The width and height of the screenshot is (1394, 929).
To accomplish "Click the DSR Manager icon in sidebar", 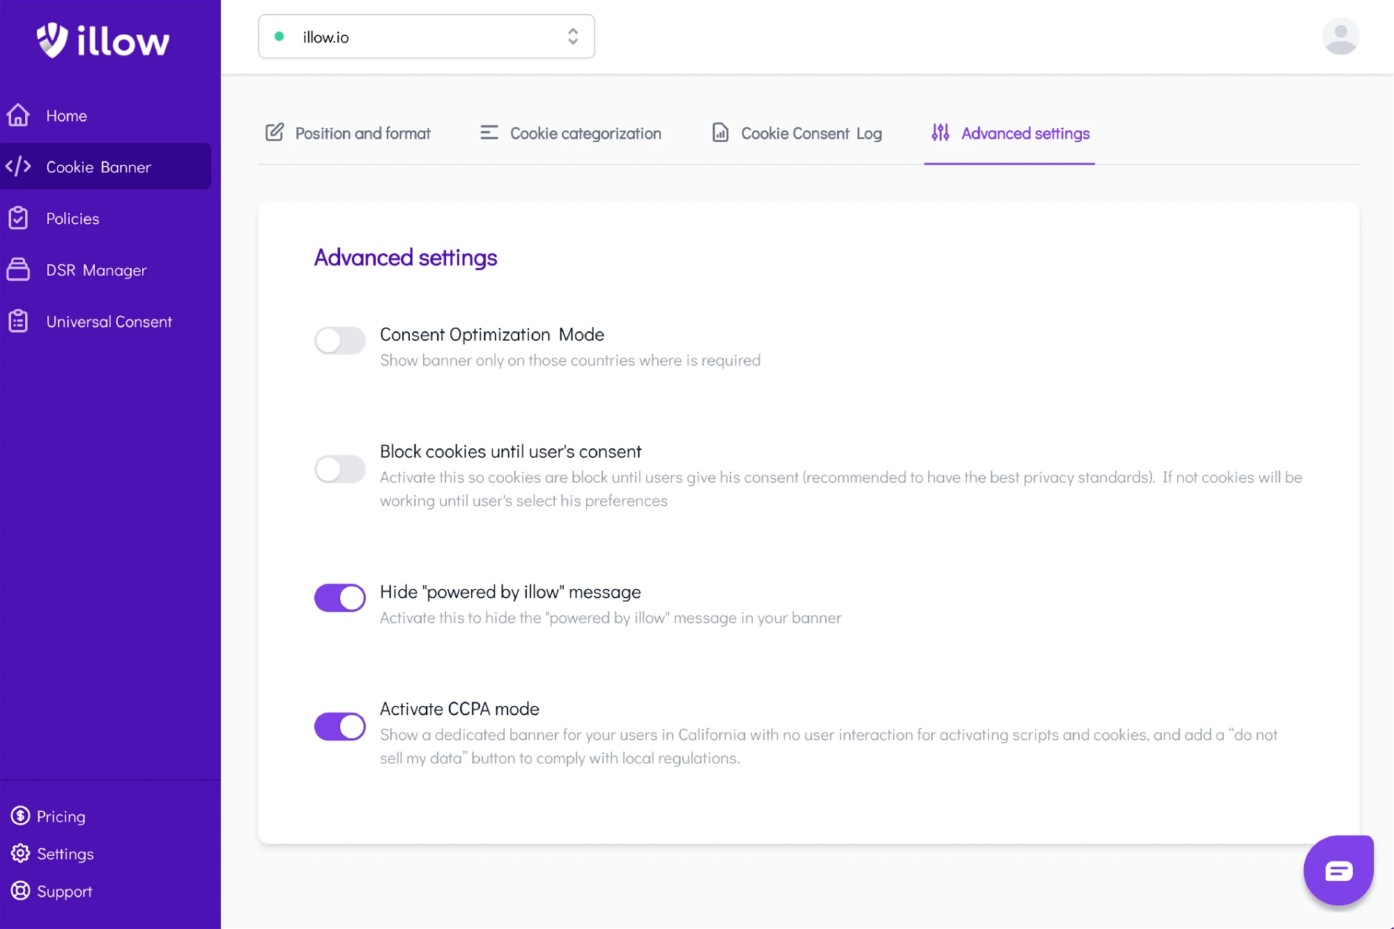I will (x=18, y=270).
